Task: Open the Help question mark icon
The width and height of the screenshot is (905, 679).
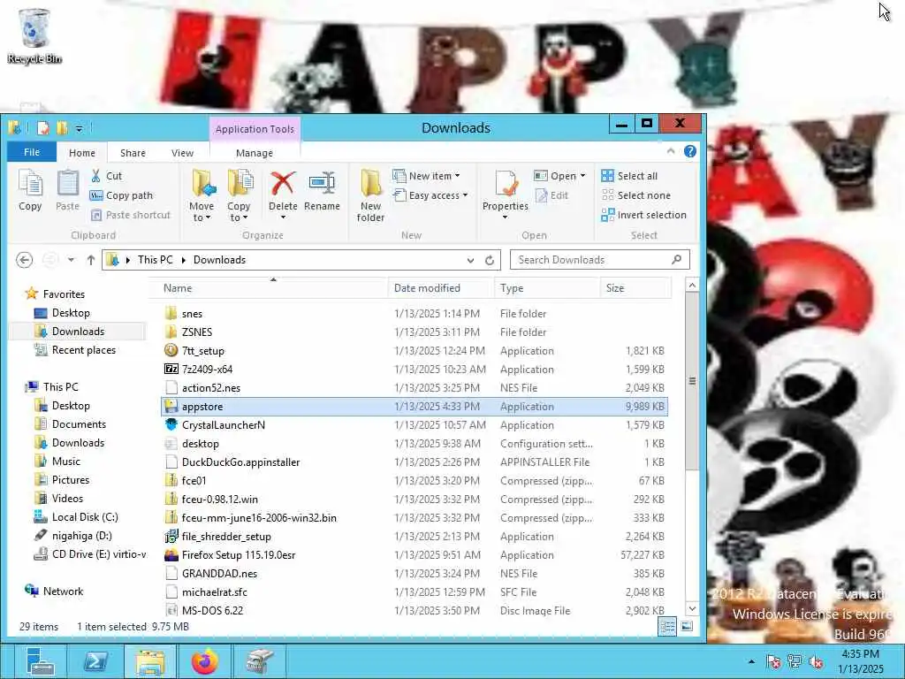Action: pyautogui.click(x=689, y=151)
